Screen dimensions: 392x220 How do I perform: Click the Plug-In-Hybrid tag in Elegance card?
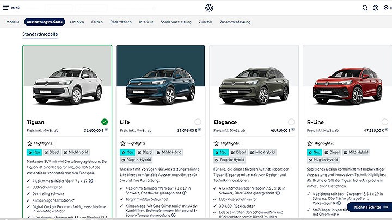[230, 160]
